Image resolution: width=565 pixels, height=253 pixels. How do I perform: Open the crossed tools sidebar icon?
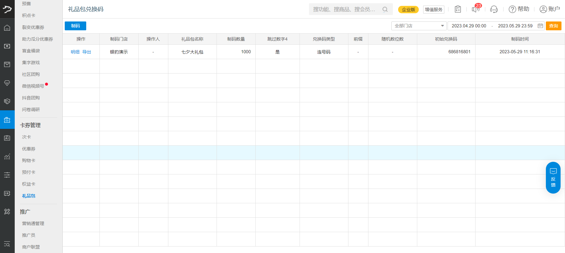coord(7,212)
